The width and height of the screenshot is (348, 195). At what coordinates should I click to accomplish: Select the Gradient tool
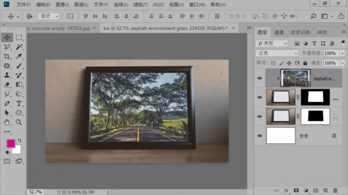19,85
